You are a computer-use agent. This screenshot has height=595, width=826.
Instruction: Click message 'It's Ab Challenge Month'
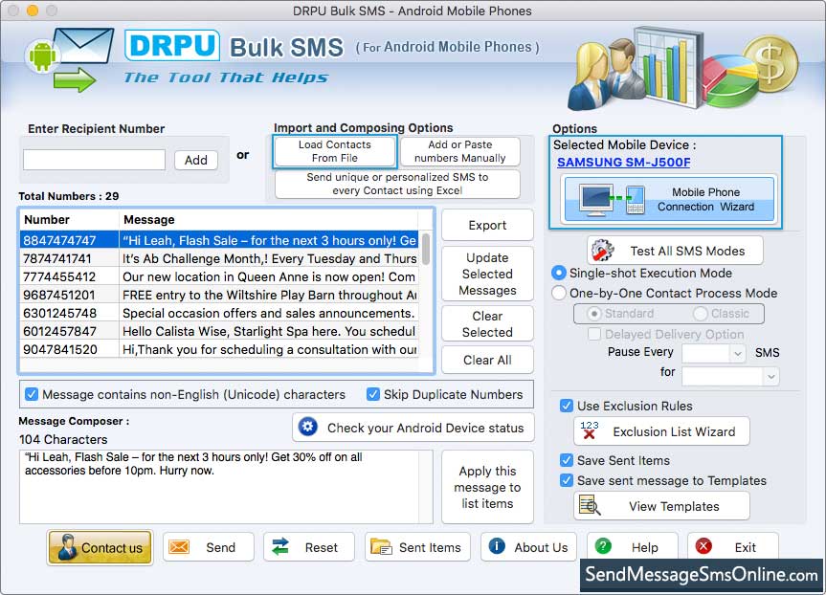269,258
